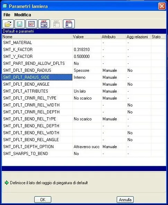Select the Interno value of SMT_DFLT_RADIUS_SIDE
This screenshot has width=168, height=205.
(x=79, y=77)
